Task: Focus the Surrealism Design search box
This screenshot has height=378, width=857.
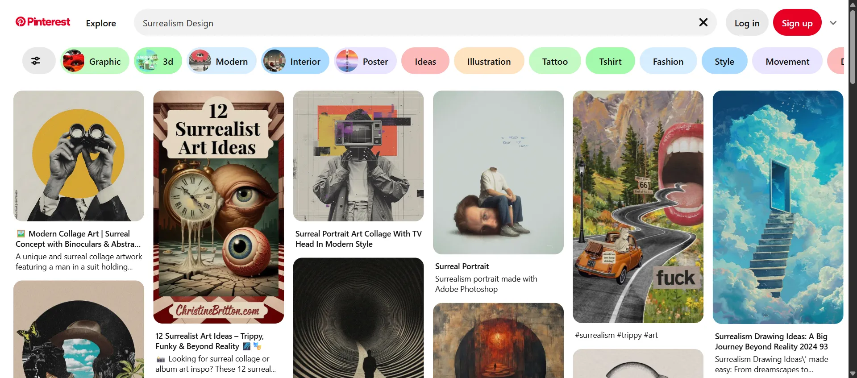Action: (425, 22)
